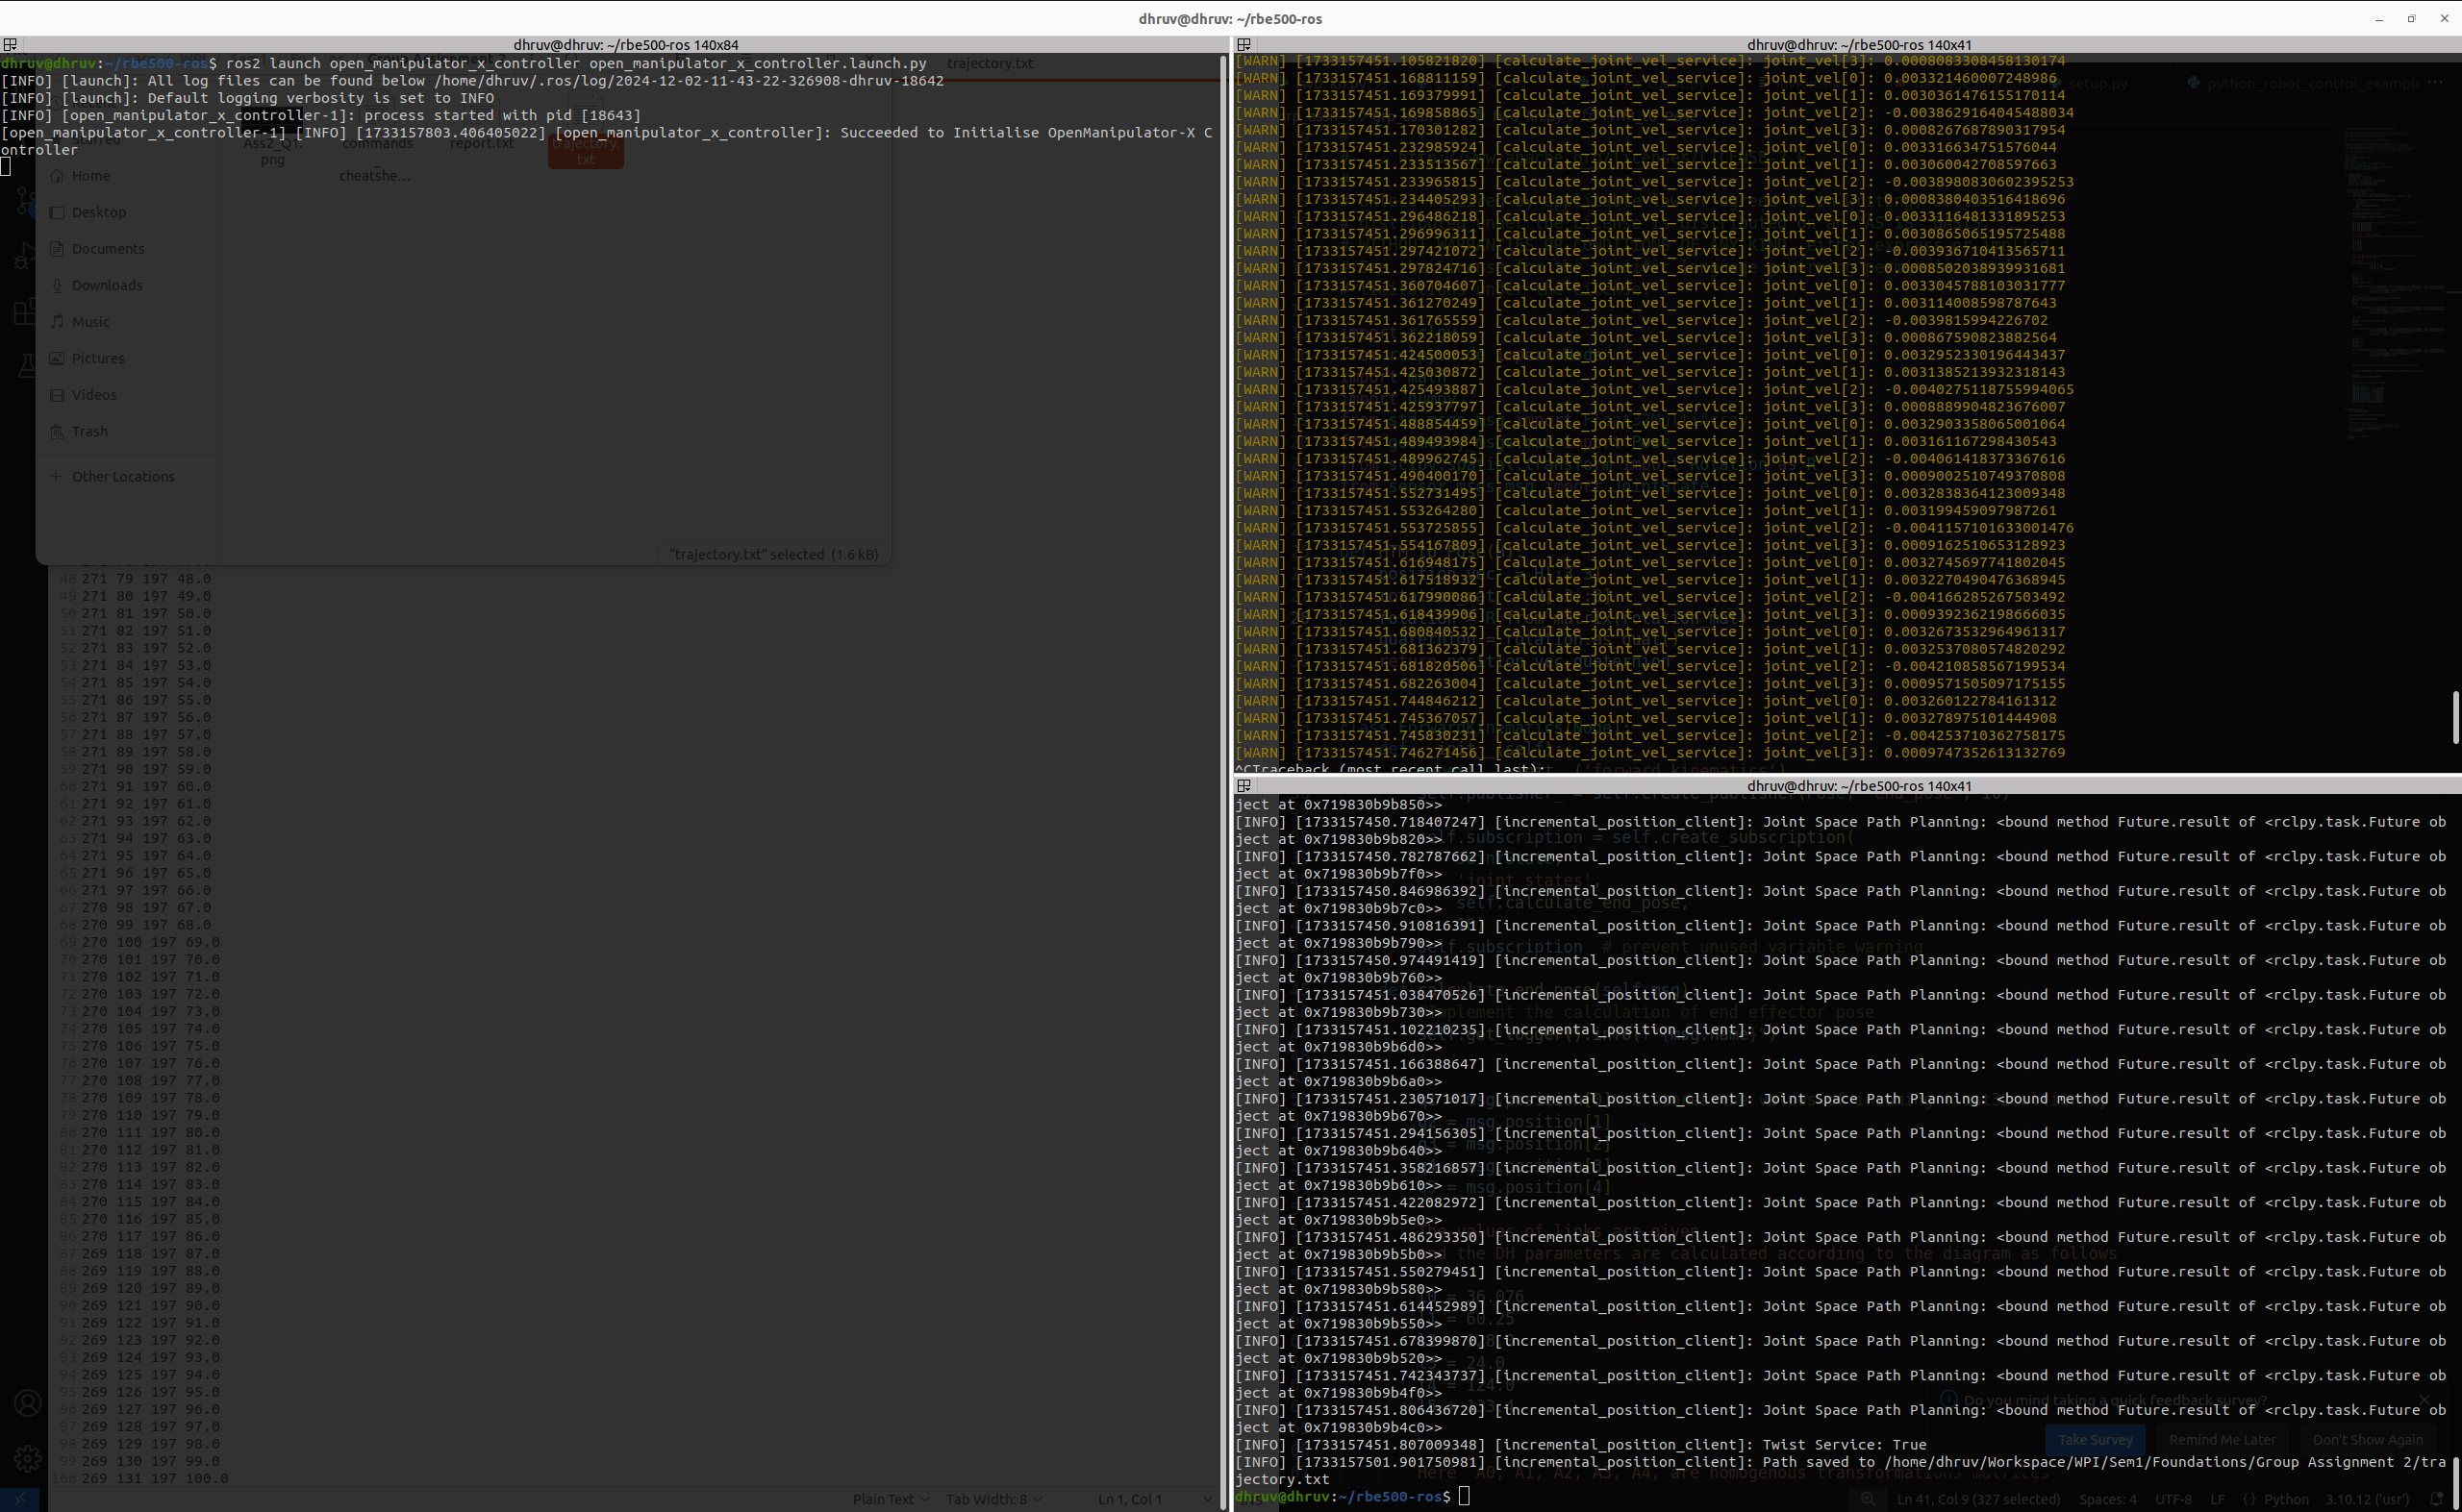Viewport: 2462px width, 1512px height.
Task: Click the top-right terminal pane's grouping icon
Action: 1244,45
